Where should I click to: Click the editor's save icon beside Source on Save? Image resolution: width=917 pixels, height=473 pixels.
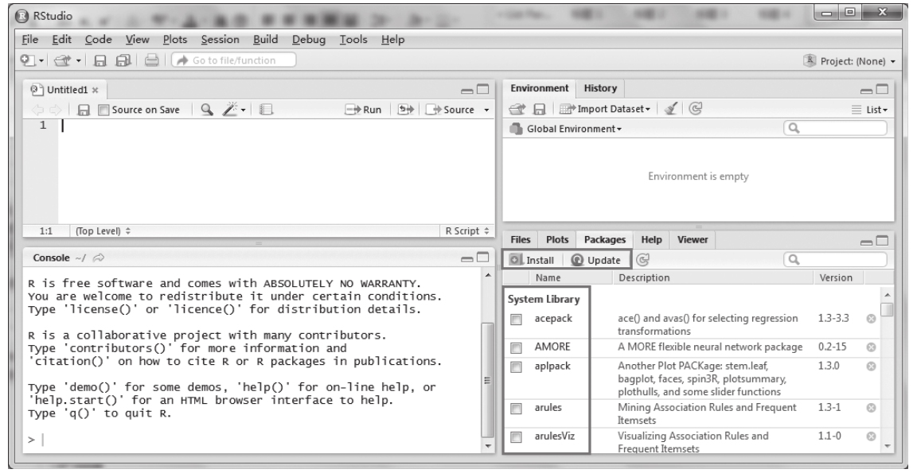pos(84,110)
